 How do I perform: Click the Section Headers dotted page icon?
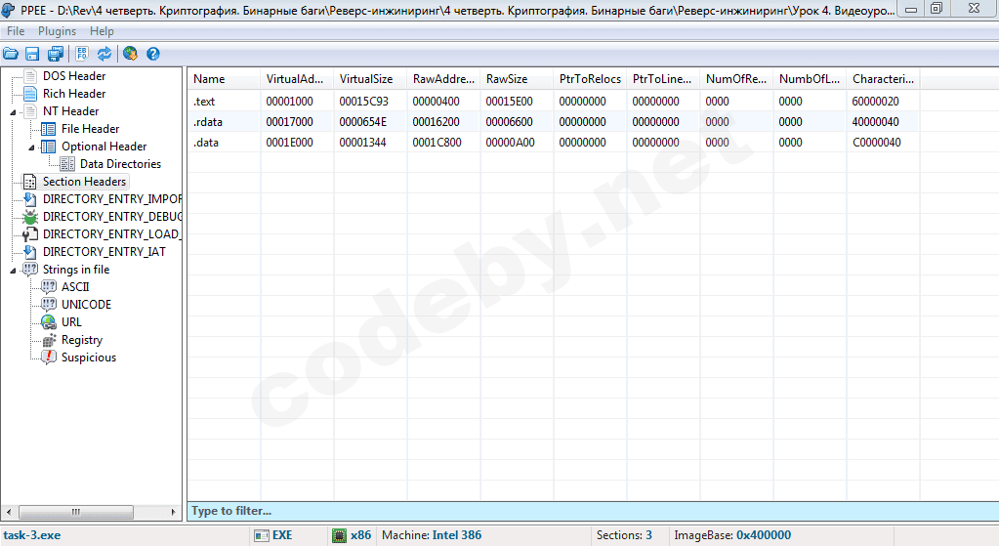[x=30, y=182]
